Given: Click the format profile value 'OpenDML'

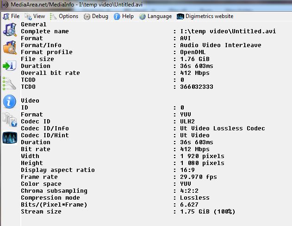Looking at the screenshot, I should tap(193, 52).
